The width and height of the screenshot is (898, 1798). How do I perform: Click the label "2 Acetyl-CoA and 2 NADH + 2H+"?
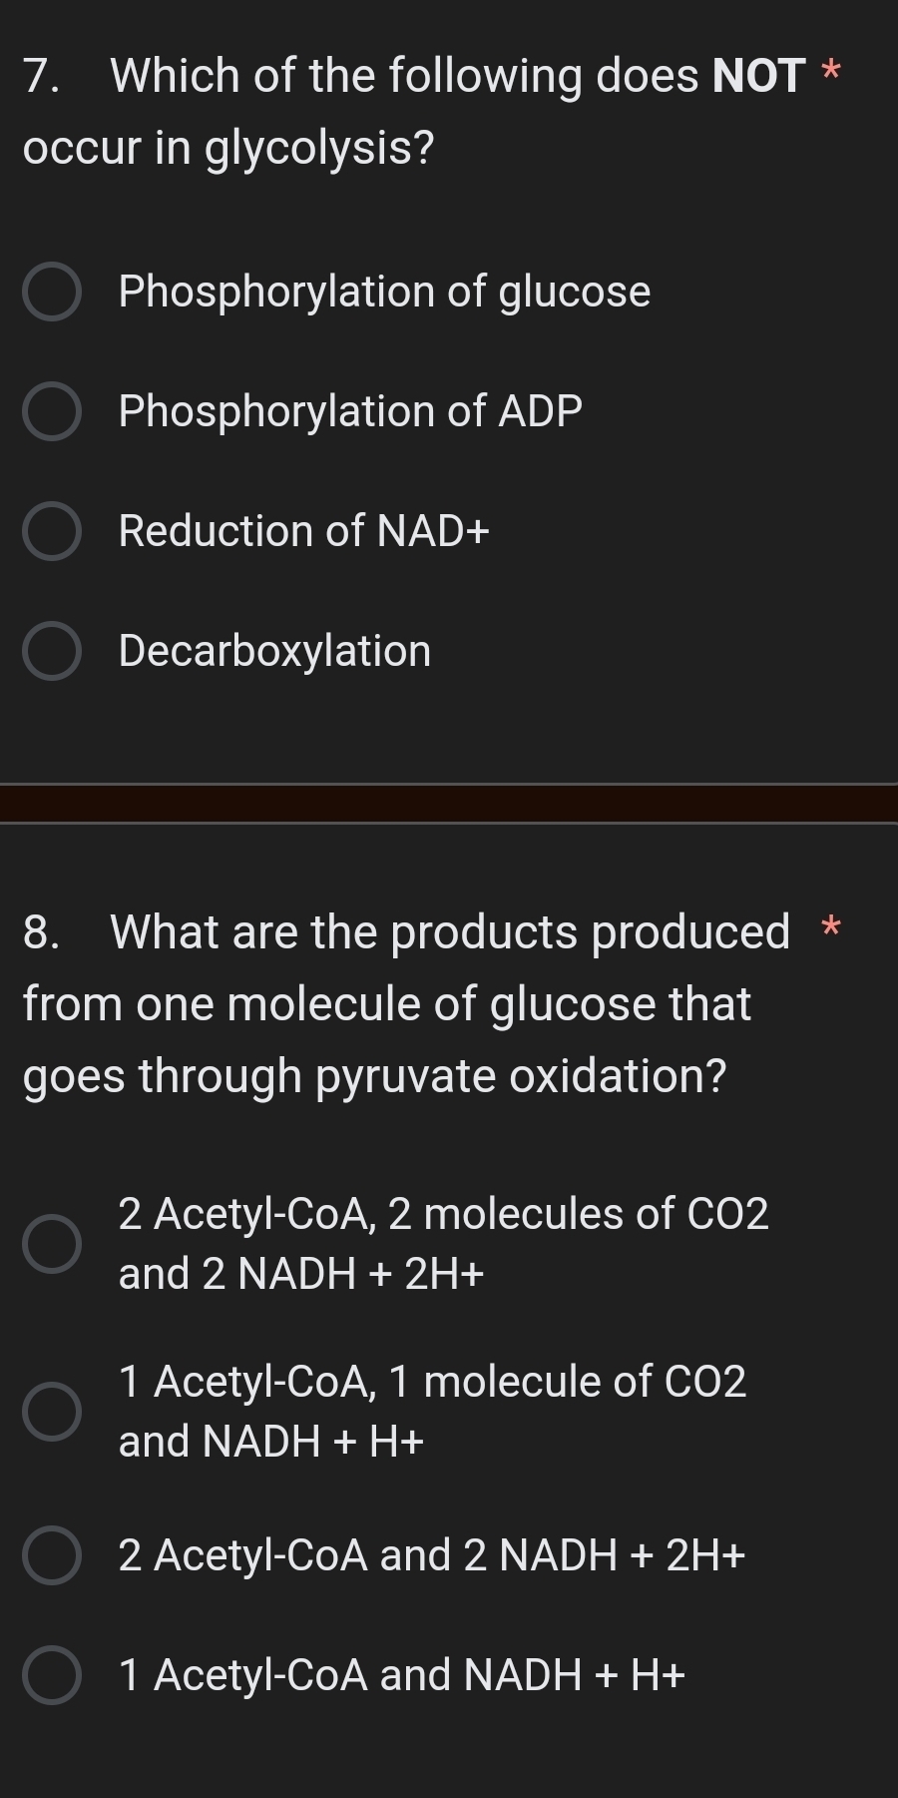click(431, 1554)
